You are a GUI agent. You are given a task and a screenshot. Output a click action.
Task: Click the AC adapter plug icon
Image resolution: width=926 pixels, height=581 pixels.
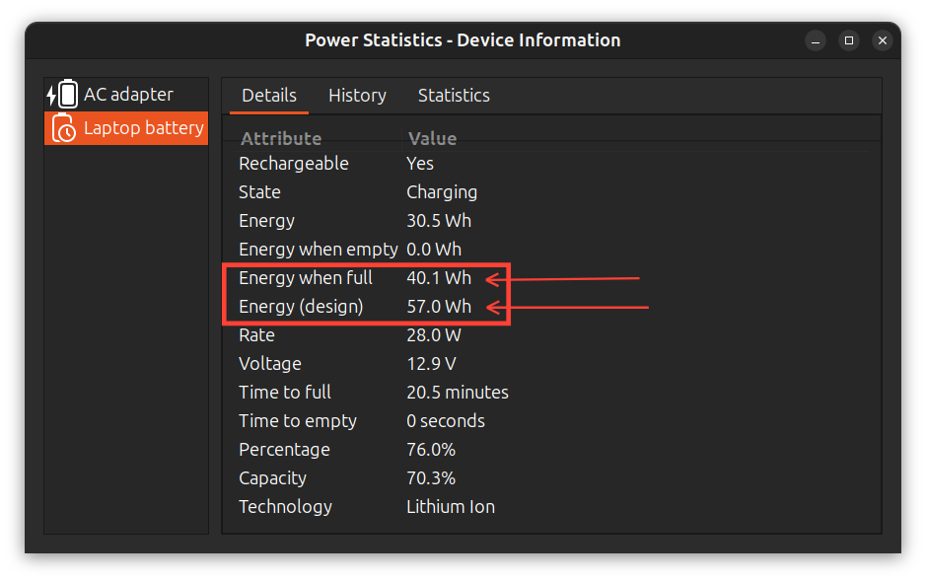click(62, 95)
